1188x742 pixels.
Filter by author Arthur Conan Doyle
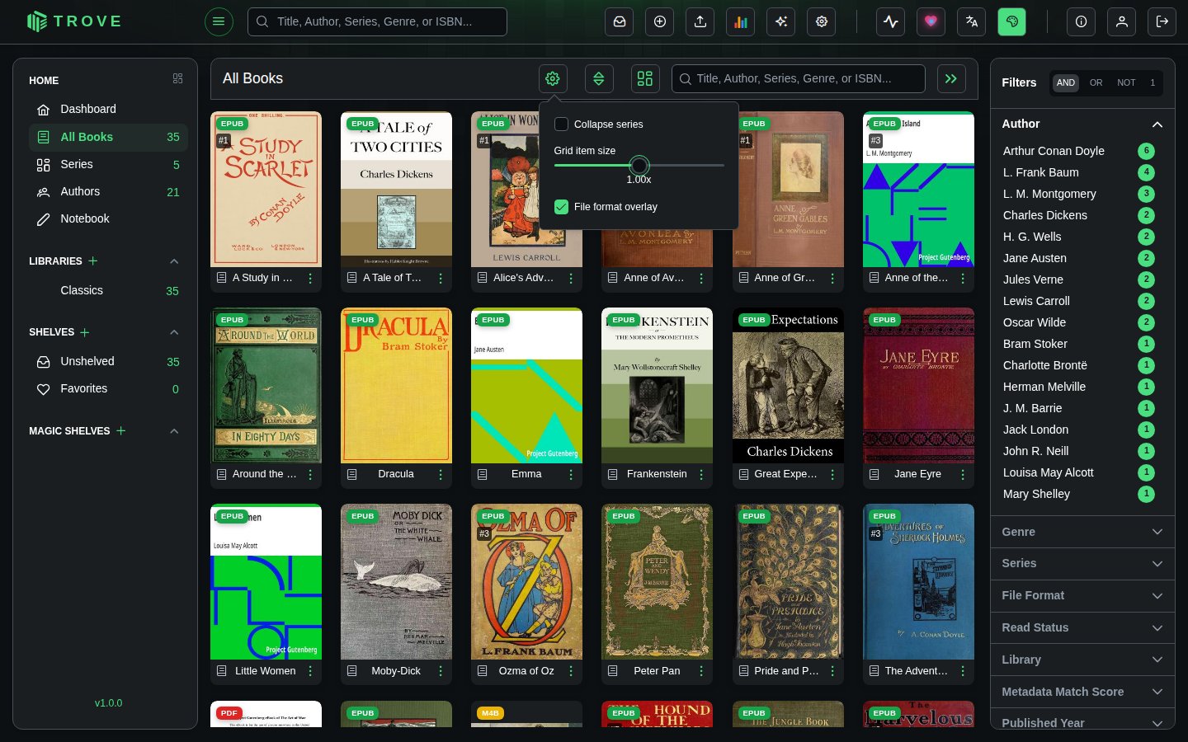coord(1077,151)
